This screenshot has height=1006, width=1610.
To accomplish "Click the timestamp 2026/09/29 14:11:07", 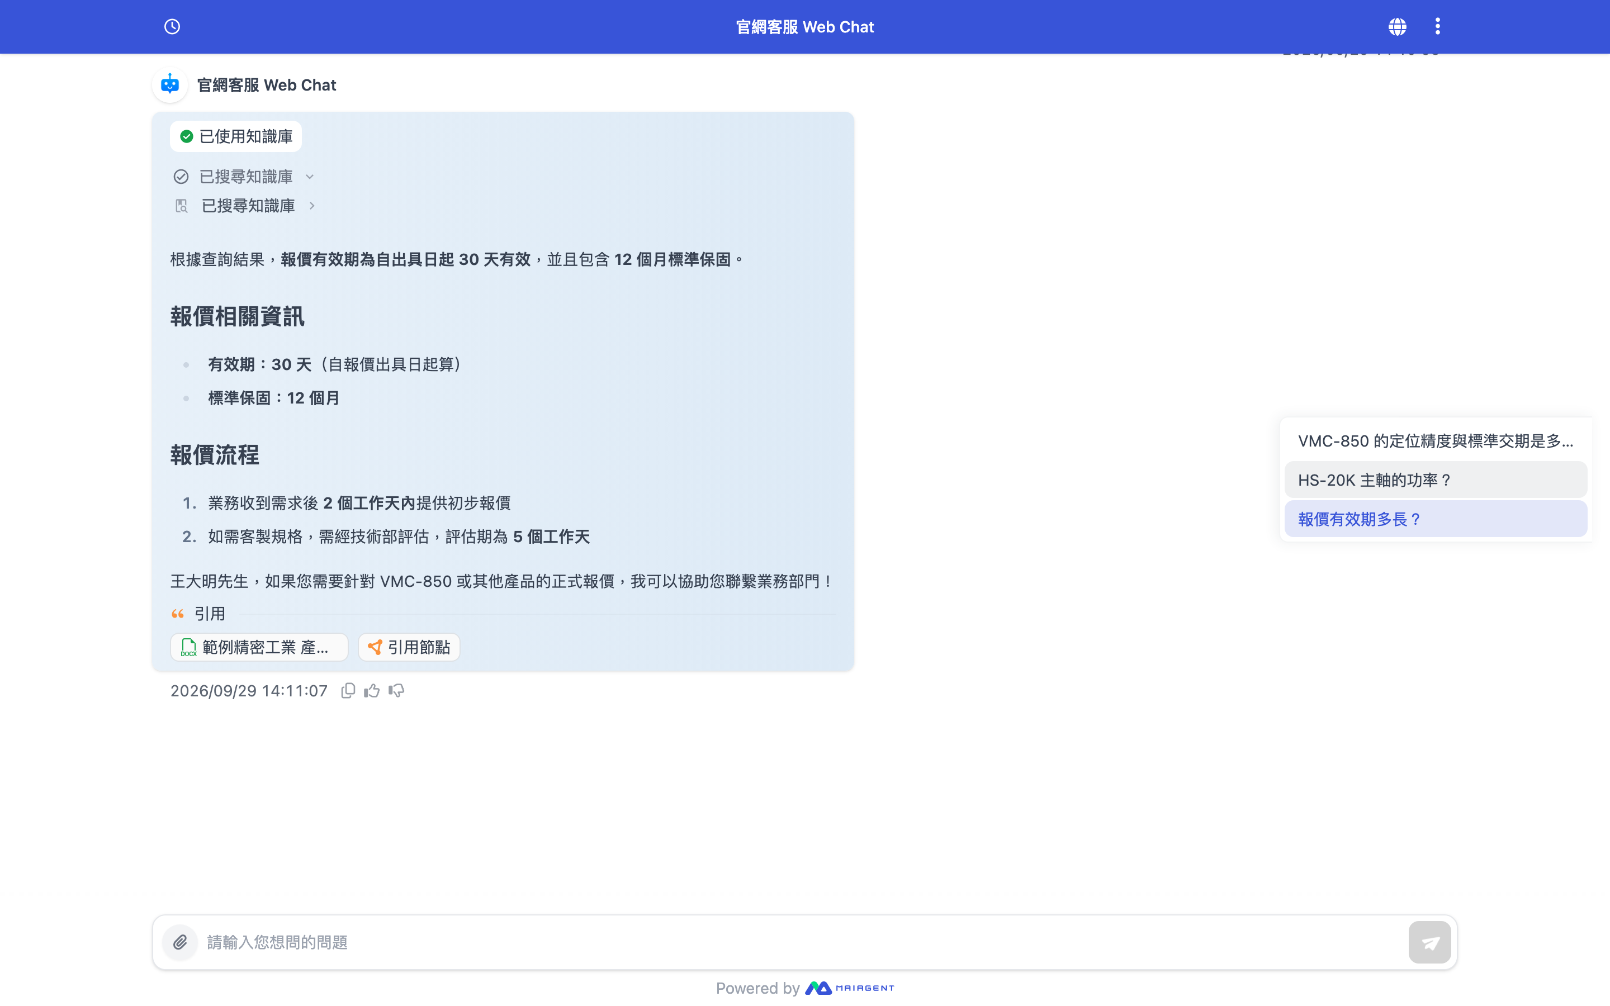I will click(249, 691).
